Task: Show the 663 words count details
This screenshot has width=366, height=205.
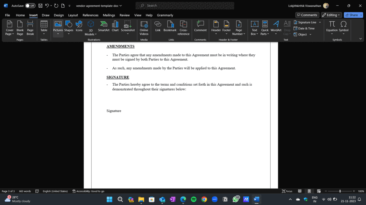Action: tap(25, 191)
